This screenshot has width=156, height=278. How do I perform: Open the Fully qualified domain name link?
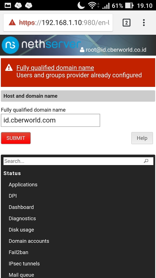(55, 68)
